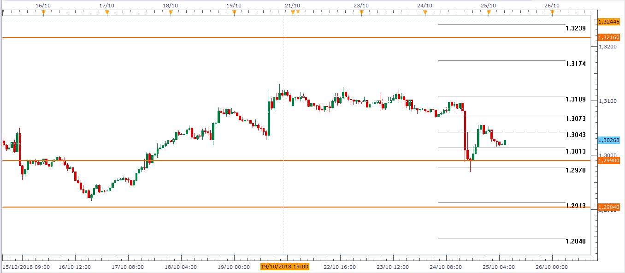
Task: Click the day marker triangle under 18/10
Action: (x=171, y=13)
